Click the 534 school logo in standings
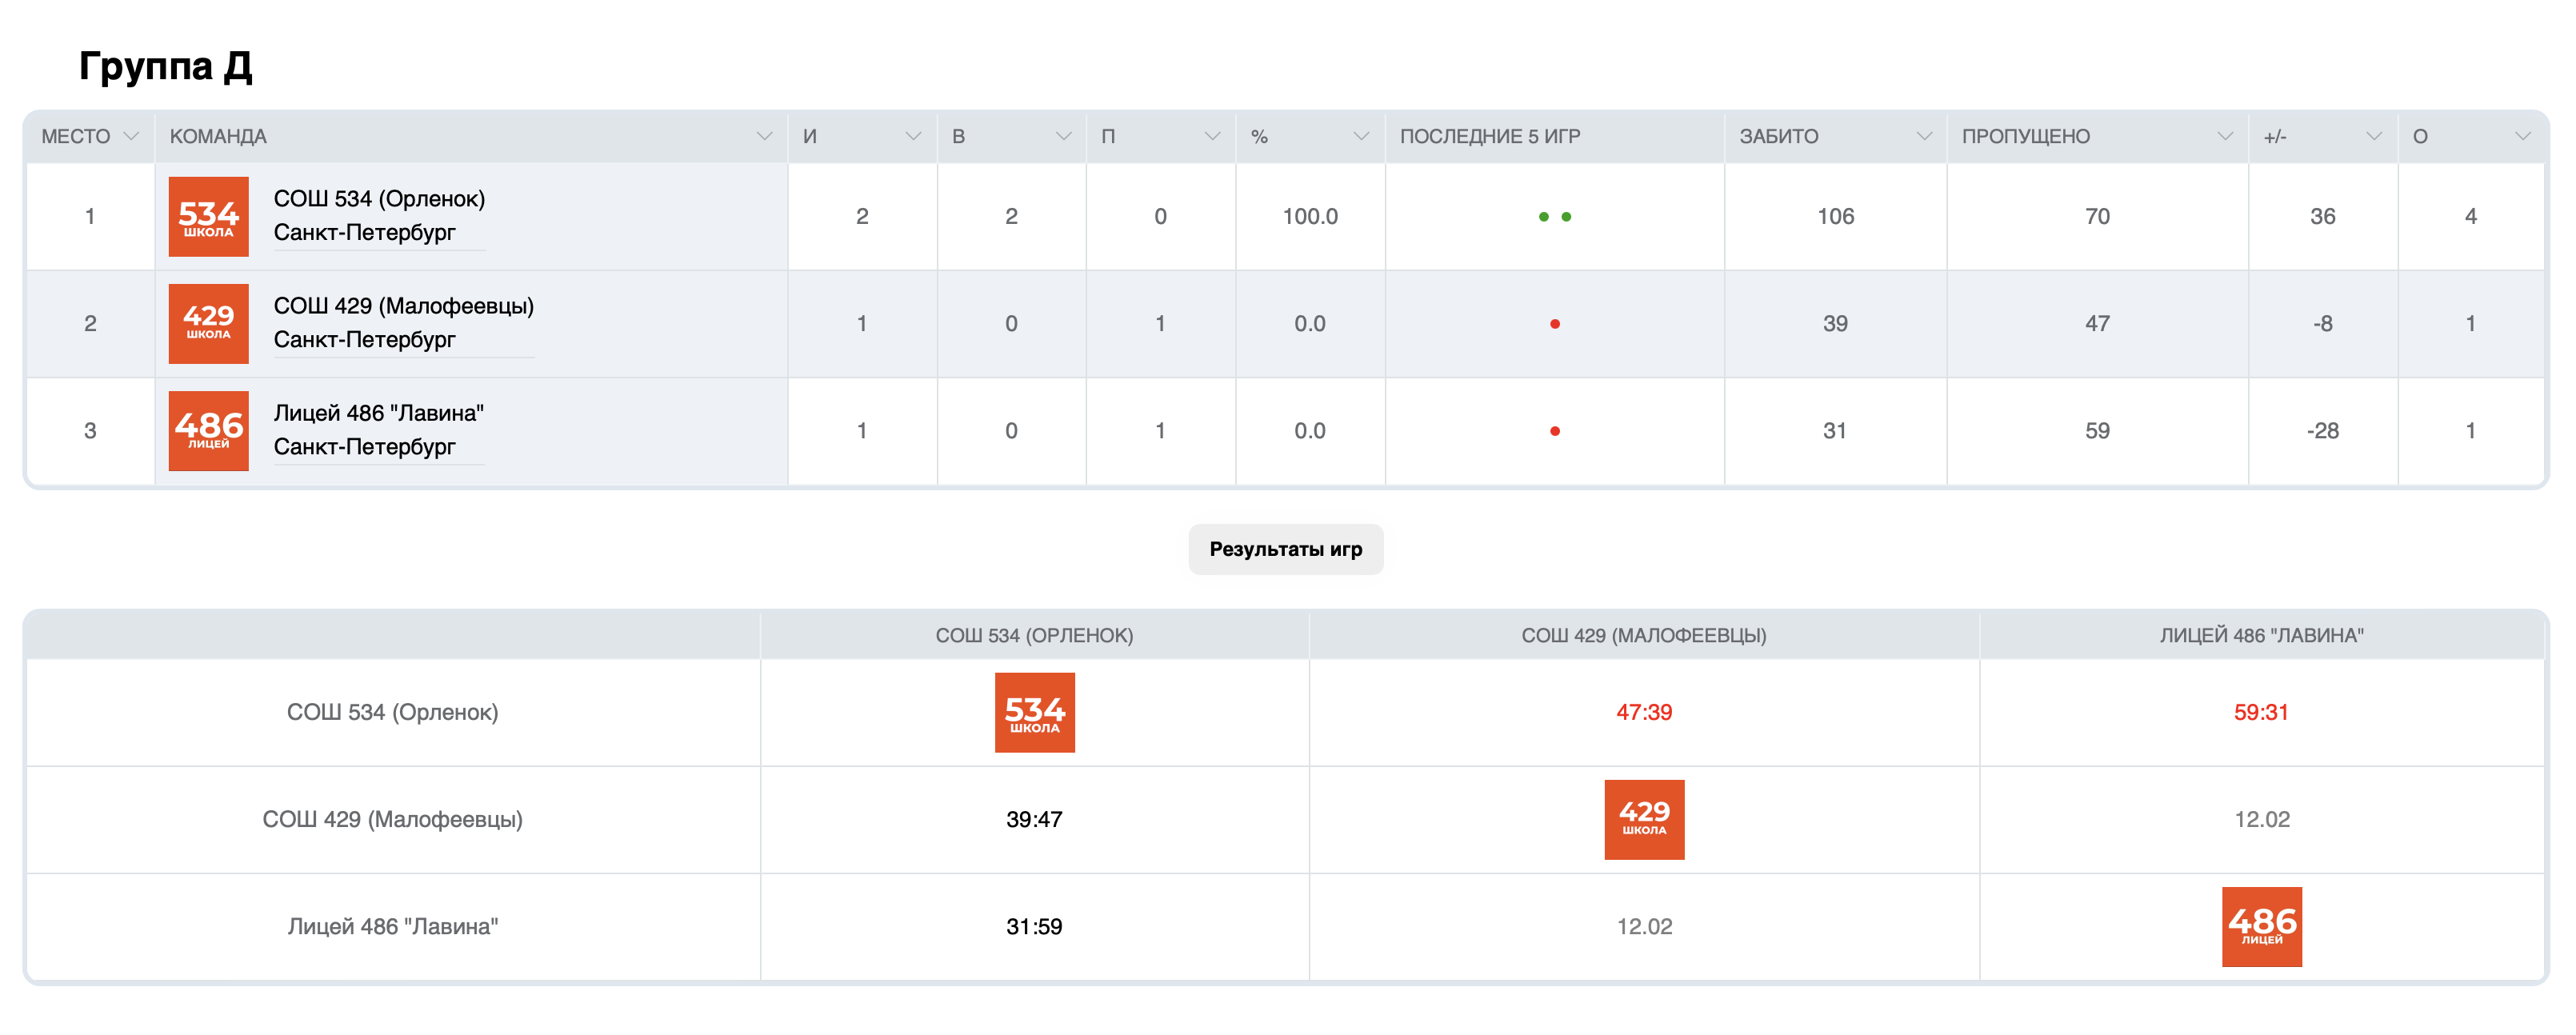This screenshot has height=1035, width=2576. pos(208,216)
